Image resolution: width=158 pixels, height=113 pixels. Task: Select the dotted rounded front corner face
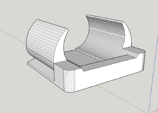[x=69, y=81]
